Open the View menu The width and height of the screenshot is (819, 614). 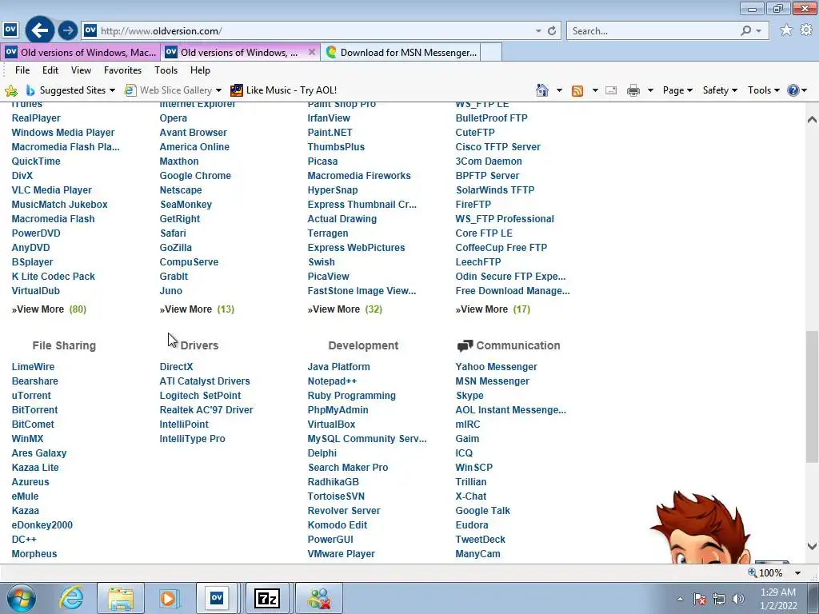tap(81, 70)
